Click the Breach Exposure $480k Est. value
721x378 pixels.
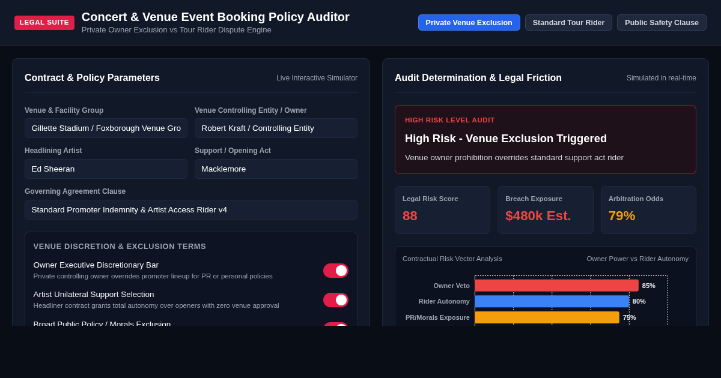point(538,216)
